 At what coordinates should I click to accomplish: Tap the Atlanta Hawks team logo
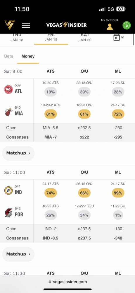pyautogui.click(x=8, y=89)
